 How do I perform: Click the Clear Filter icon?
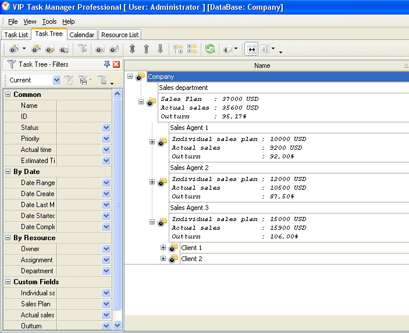tap(102, 80)
